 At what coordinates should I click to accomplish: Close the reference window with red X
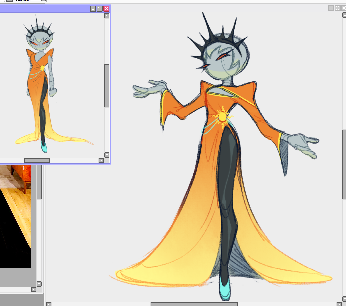(x=106, y=9)
